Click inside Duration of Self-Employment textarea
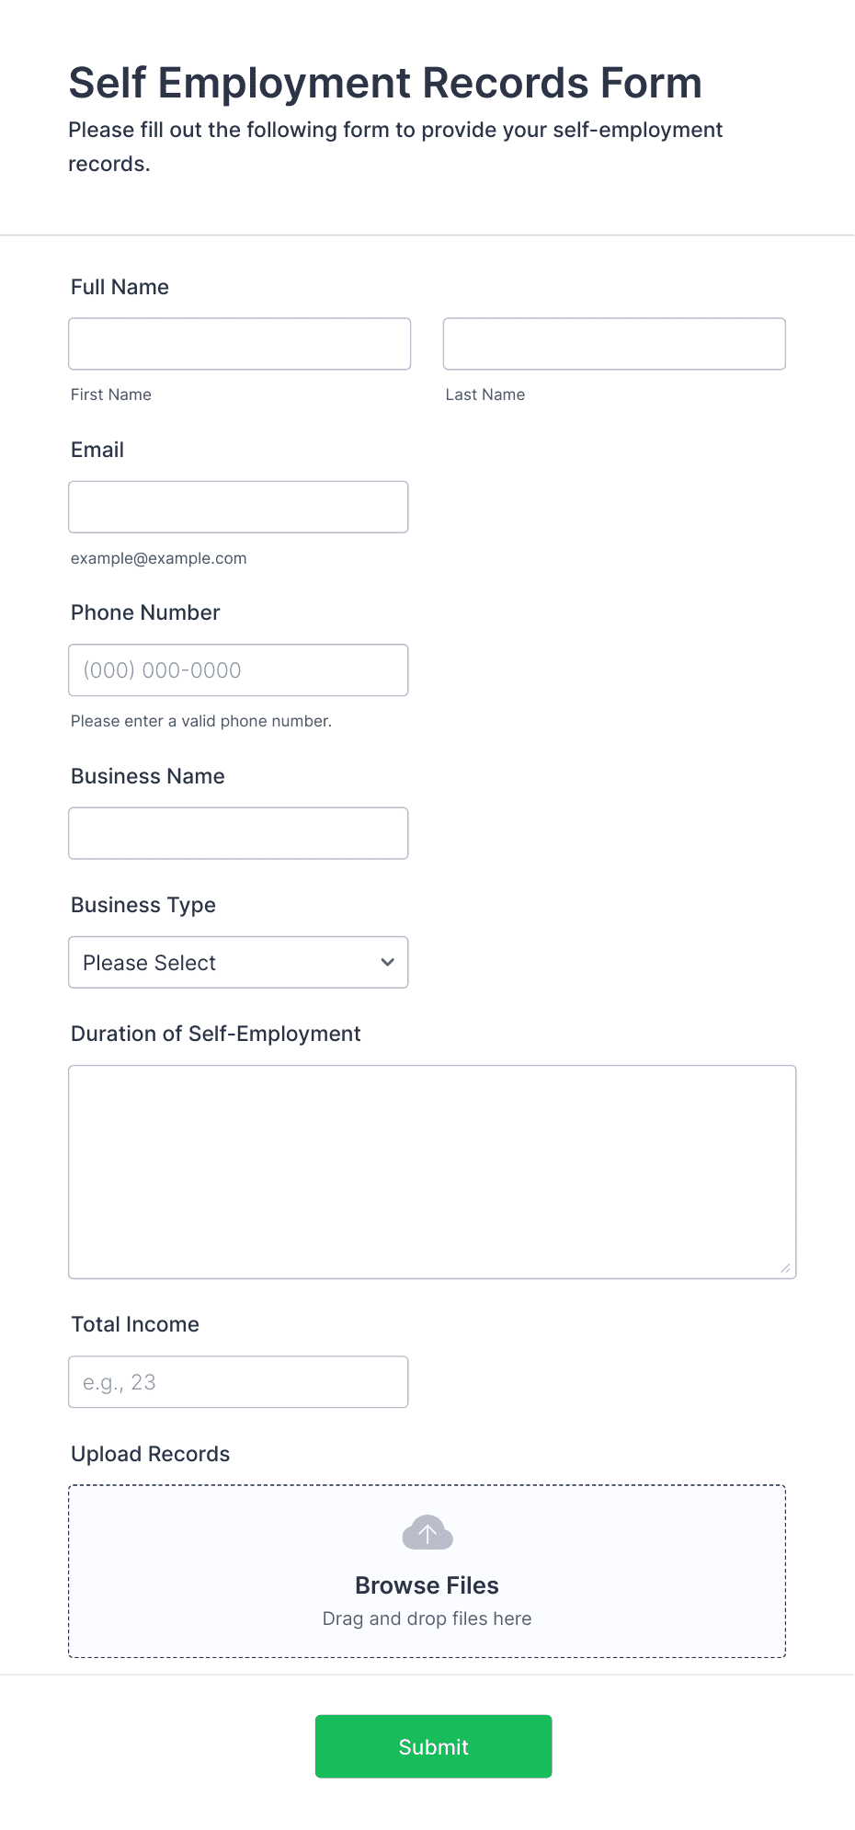This screenshot has width=855, height=1830. coord(432,1172)
